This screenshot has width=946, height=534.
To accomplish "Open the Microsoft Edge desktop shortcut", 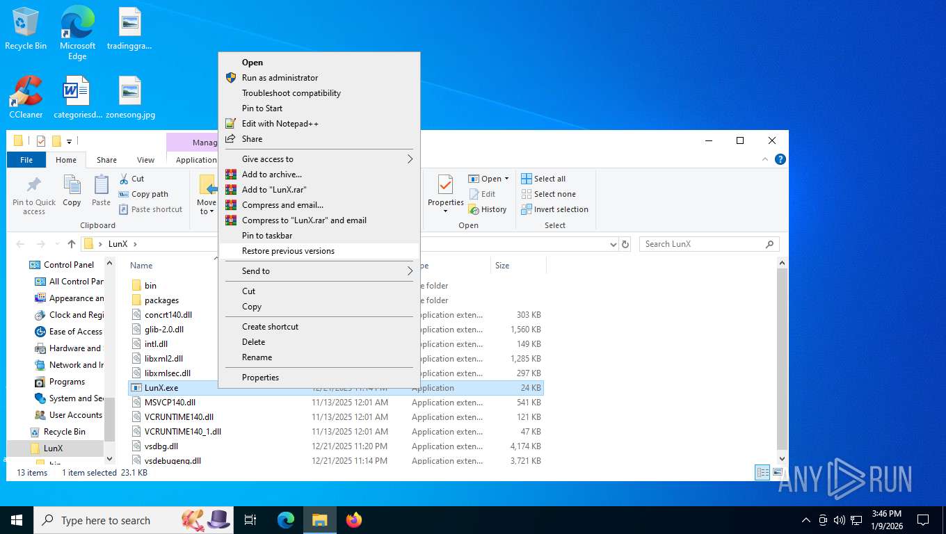I will tap(77, 33).
